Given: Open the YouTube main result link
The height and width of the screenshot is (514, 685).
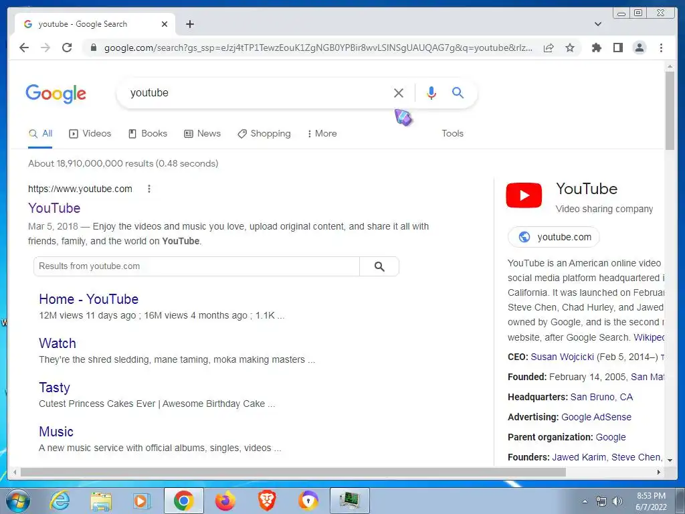Looking at the screenshot, I should (x=54, y=208).
